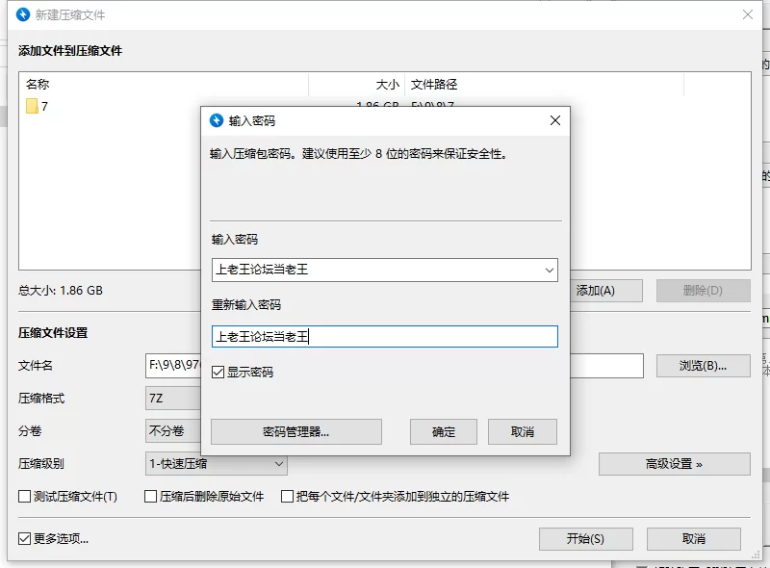Expand the 输入密码 combo box history

tap(549, 271)
